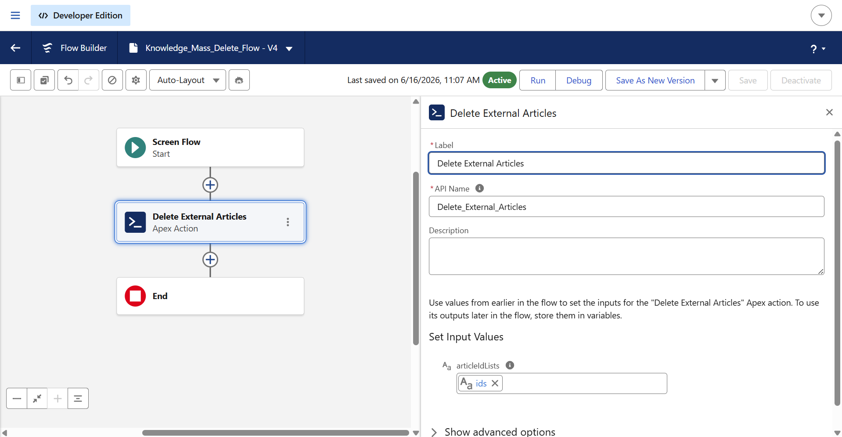The image size is (842, 437).
Task: Show API Name info tooltip
Action: coord(480,188)
